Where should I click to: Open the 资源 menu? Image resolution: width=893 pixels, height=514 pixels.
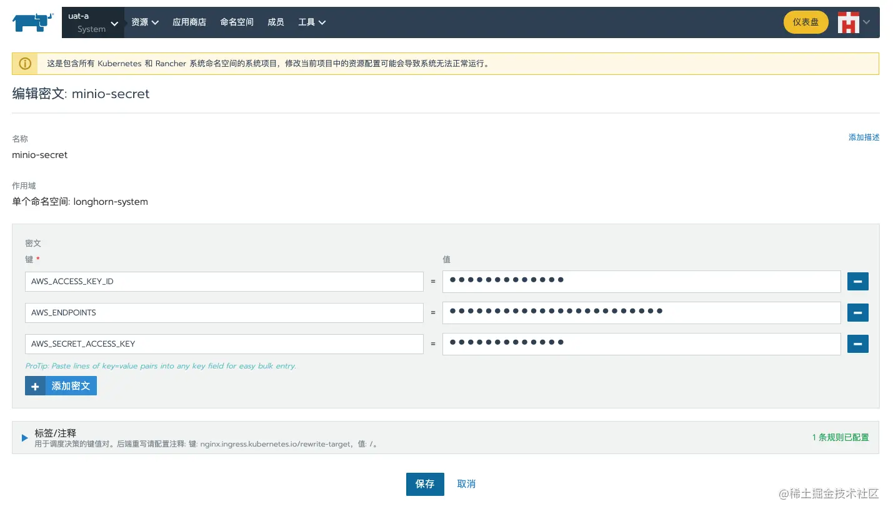click(x=145, y=22)
